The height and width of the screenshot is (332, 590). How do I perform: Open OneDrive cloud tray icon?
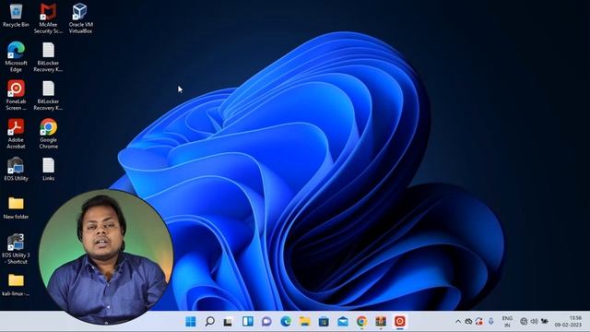468,322
